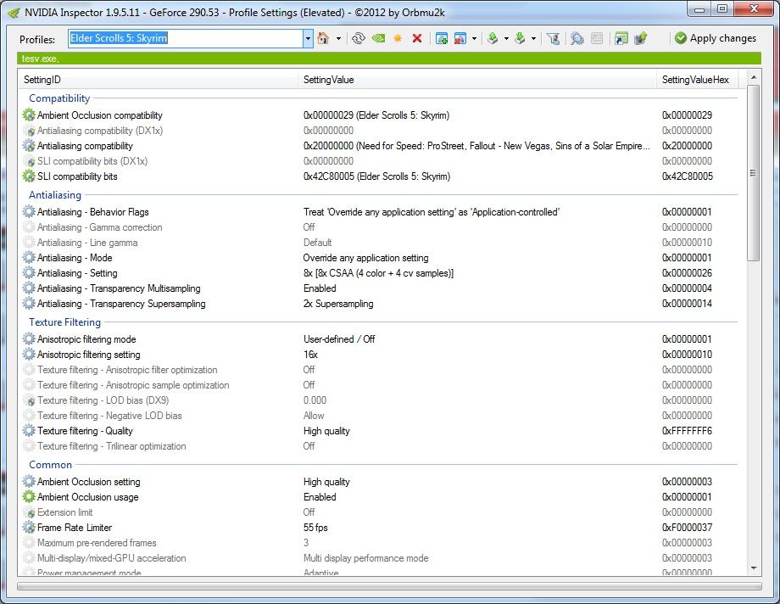Click the scrollbar down arrow
This screenshot has width=780, height=604.
tap(753, 568)
